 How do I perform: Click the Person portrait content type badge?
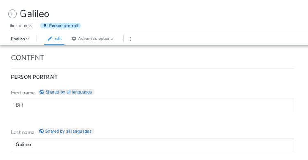point(60,26)
